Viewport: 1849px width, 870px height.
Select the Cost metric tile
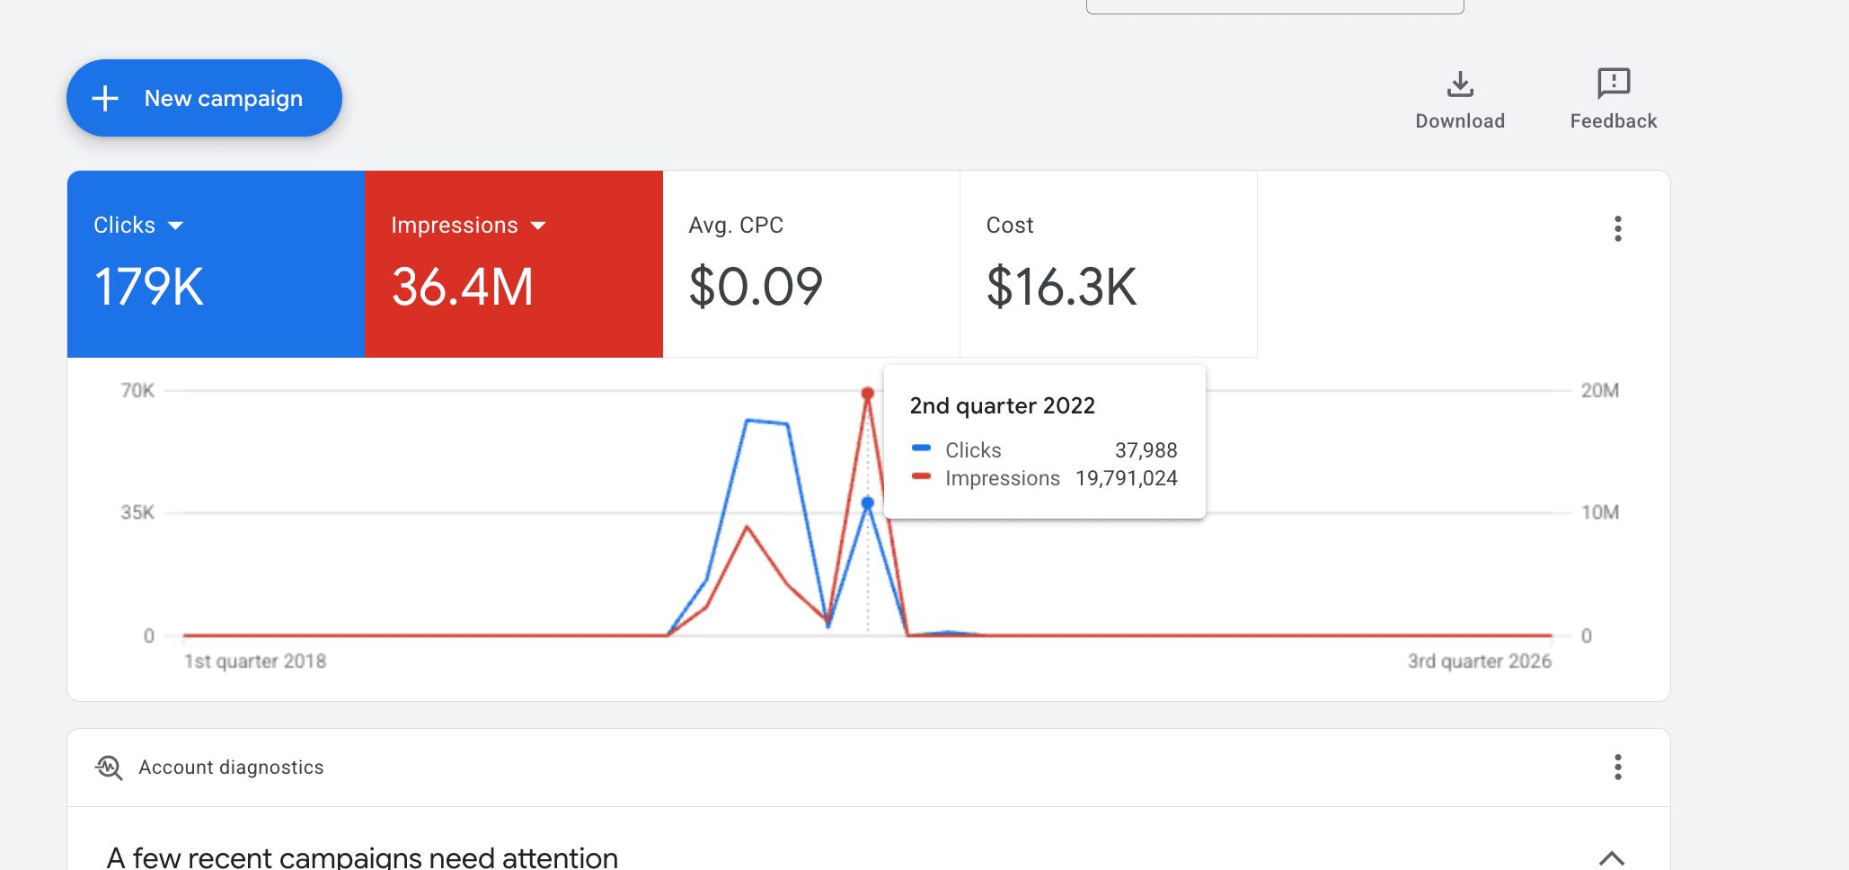pyautogui.click(x=1109, y=264)
